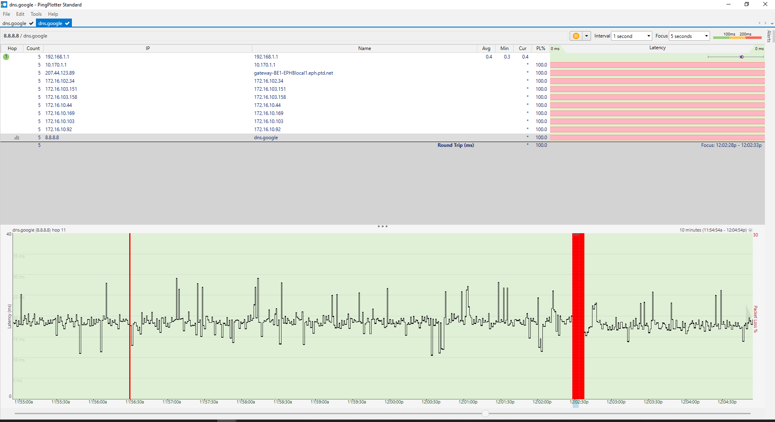Click the PingPlotter app icon in title bar
Viewport: 775px width, 422px height.
(4, 4)
